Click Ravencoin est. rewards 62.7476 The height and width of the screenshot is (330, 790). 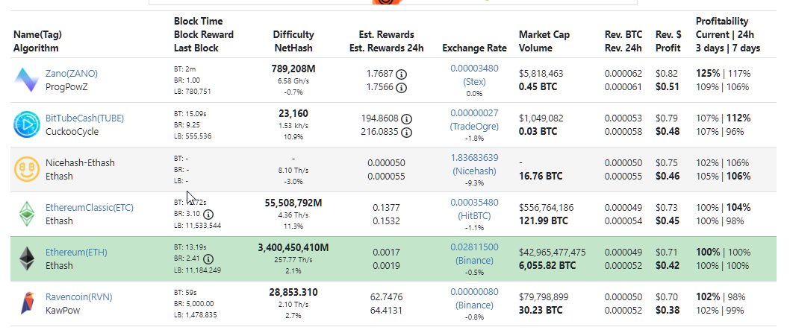(x=387, y=296)
